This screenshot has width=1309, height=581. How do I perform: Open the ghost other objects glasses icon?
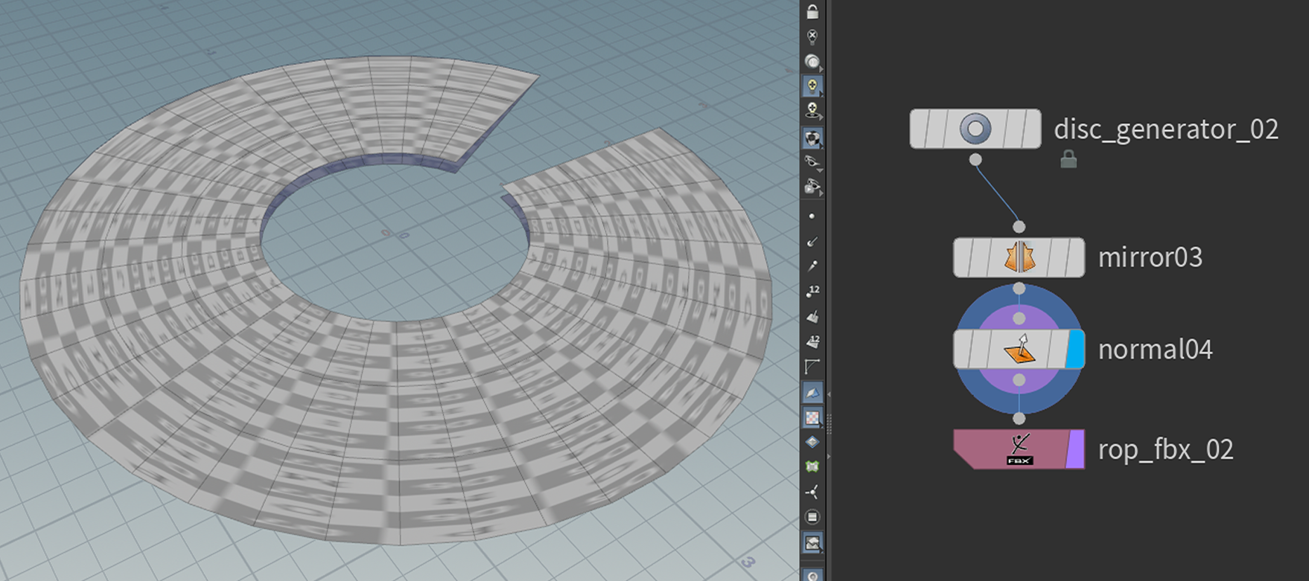pos(812,162)
